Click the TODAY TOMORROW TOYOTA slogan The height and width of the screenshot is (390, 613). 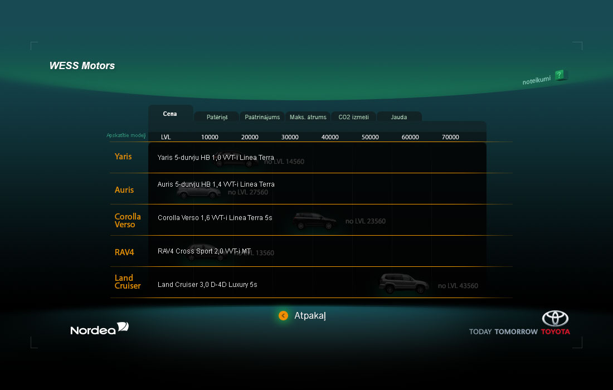[x=519, y=331]
